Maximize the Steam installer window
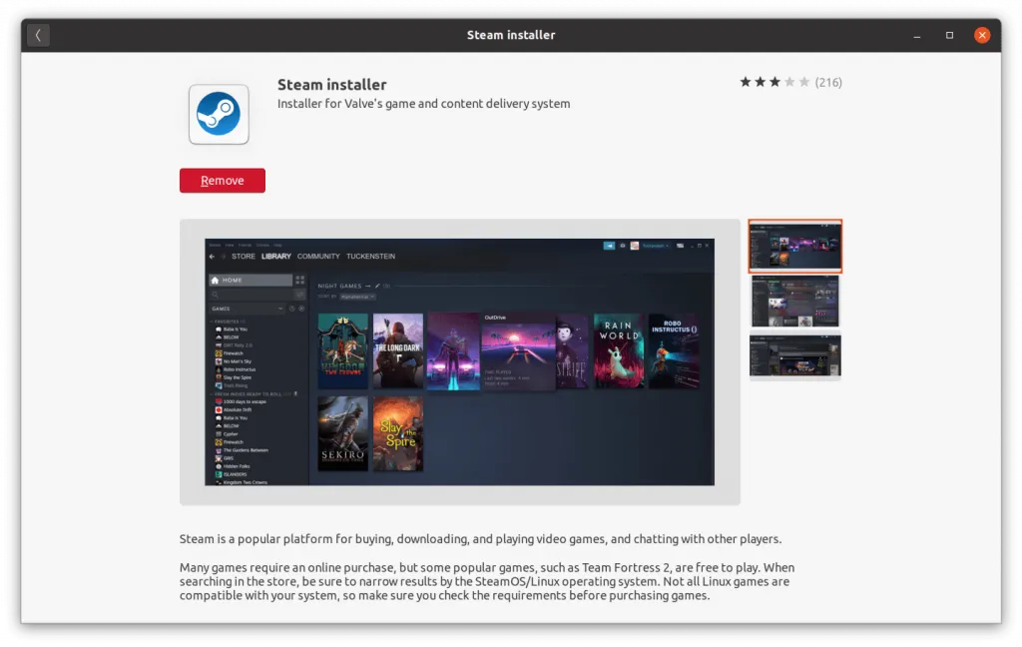The height and width of the screenshot is (647, 1022). click(x=950, y=35)
